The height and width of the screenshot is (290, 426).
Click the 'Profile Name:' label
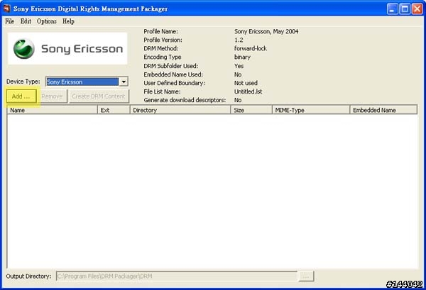pyautogui.click(x=161, y=31)
